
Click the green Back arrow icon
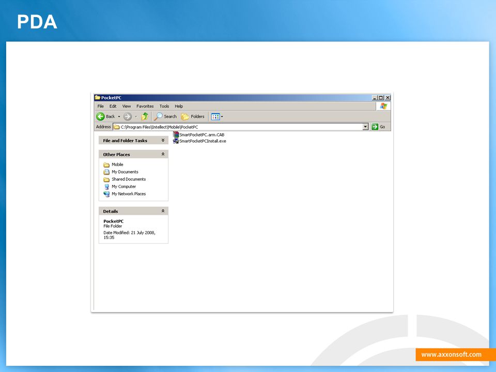click(x=100, y=116)
